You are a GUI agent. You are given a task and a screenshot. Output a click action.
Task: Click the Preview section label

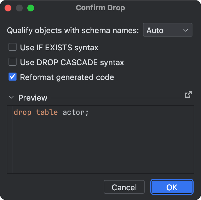coord(33,98)
